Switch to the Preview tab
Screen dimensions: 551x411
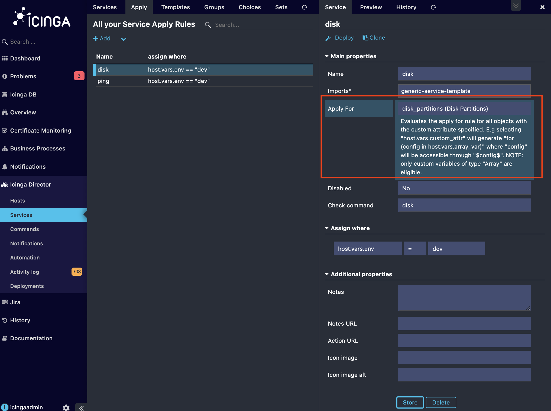371,7
